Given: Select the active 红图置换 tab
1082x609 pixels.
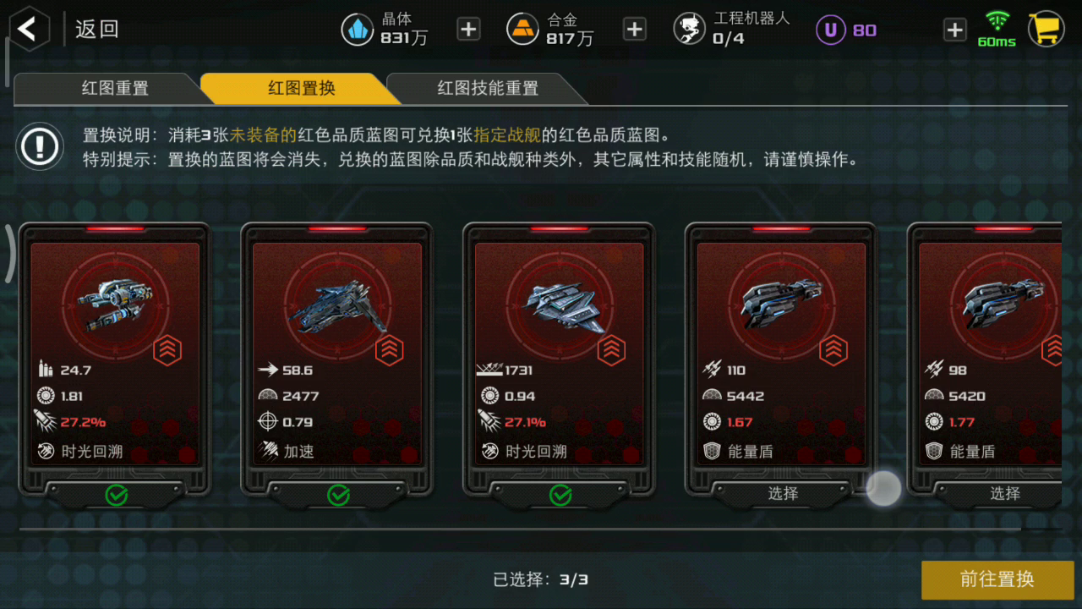Looking at the screenshot, I should point(302,88).
